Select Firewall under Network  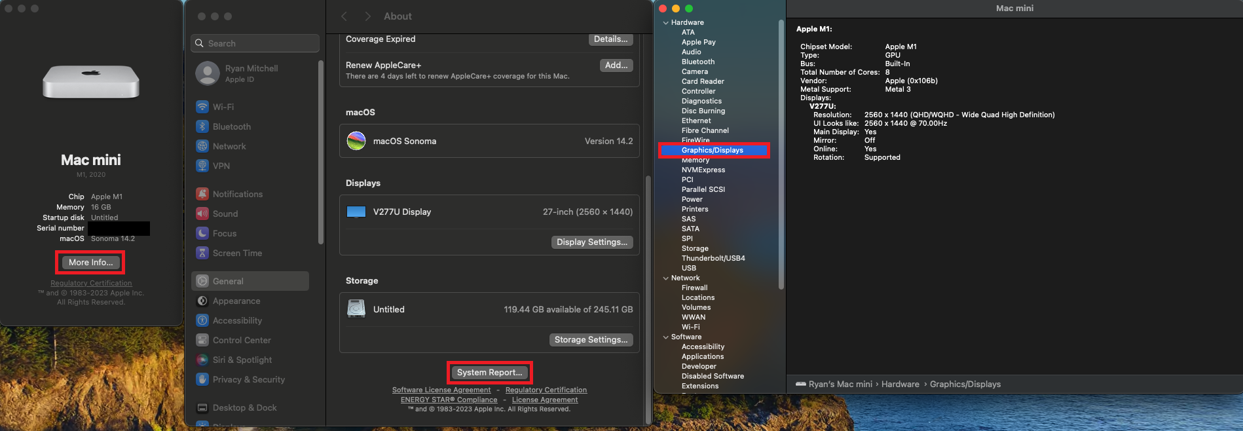pyautogui.click(x=695, y=288)
